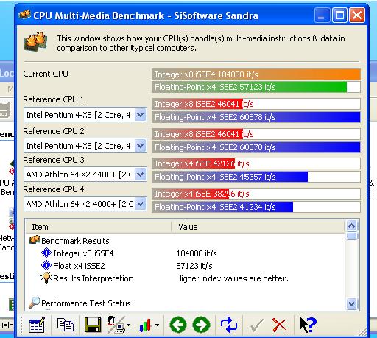The image size is (377, 338).
Task: Click the Sandra icon in title bar
Action: [24, 15]
